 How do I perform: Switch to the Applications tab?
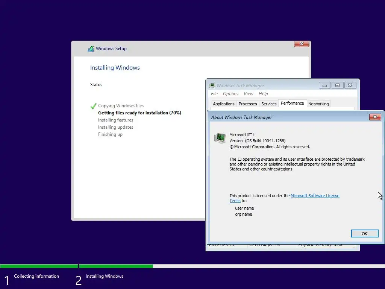tap(223, 104)
